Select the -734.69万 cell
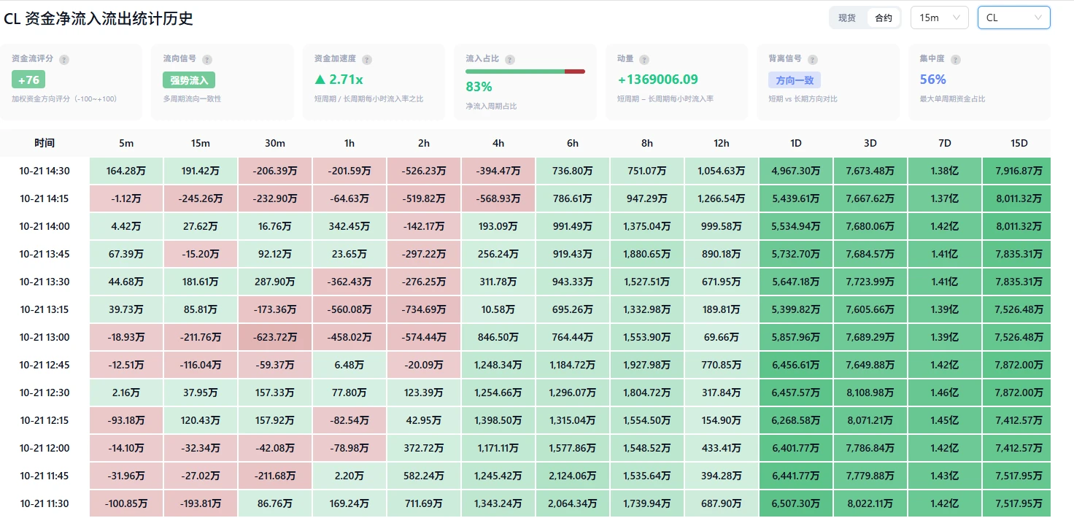 (x=424, y=309)
